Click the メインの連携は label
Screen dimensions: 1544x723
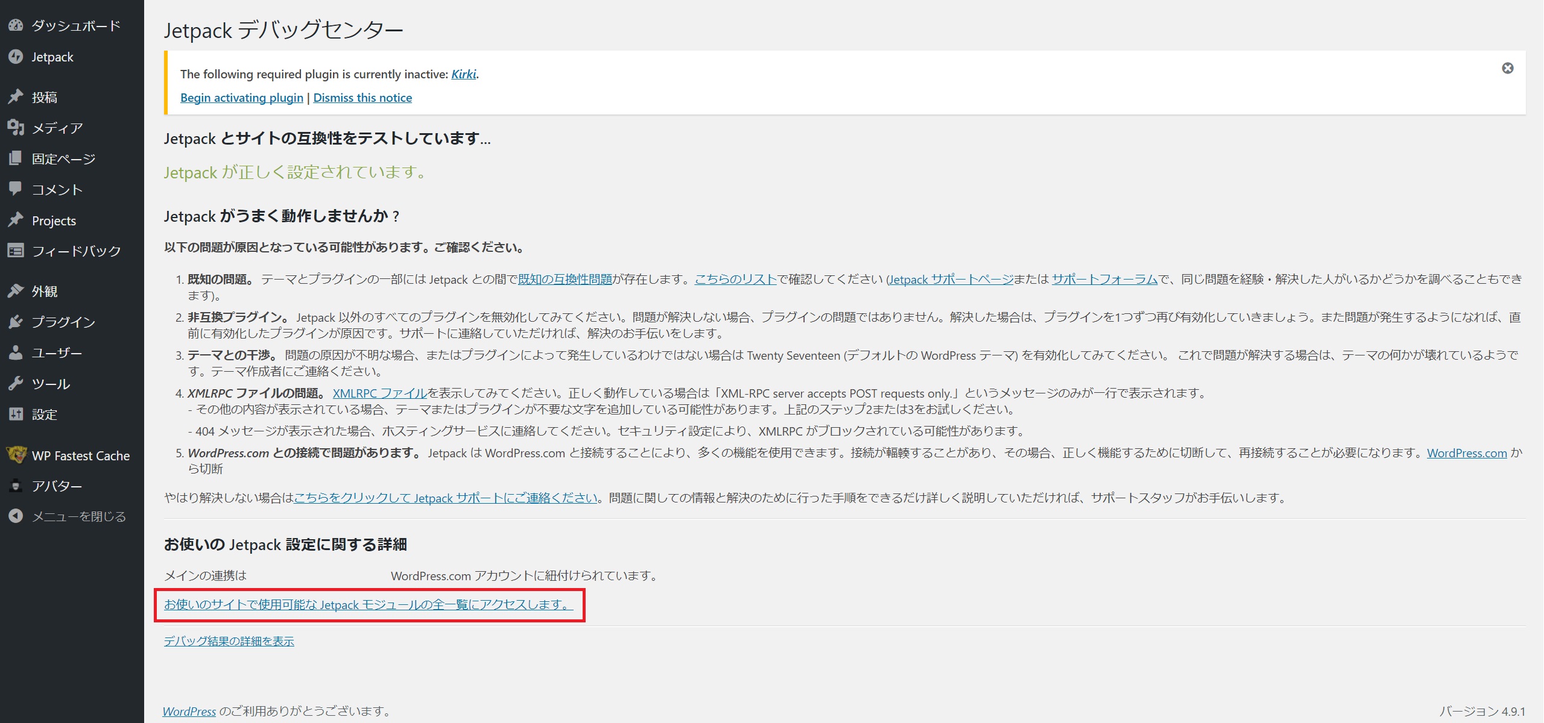pyautogui.click(x=205, y=576)
